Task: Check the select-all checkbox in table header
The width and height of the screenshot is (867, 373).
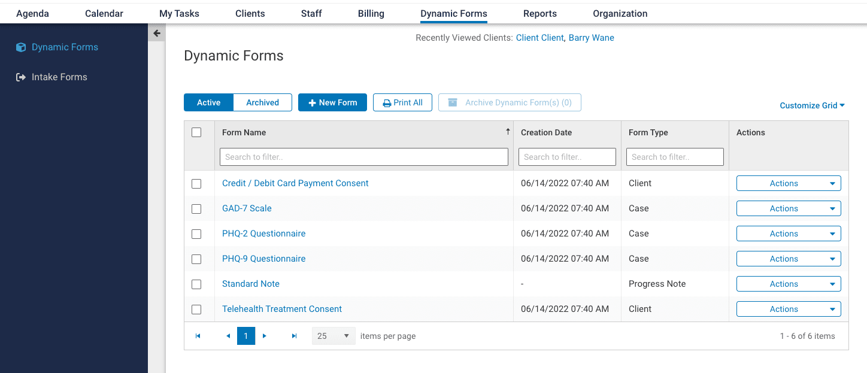Action: (x=196, y=132)
